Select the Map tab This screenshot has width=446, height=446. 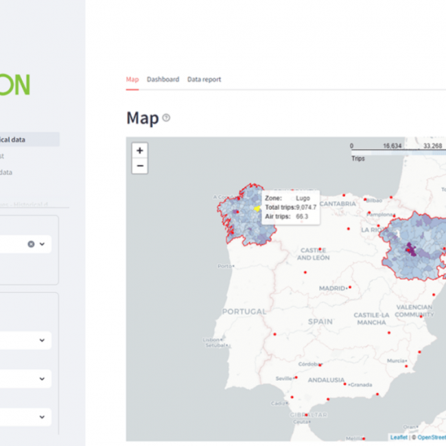(x=132, y=80)
